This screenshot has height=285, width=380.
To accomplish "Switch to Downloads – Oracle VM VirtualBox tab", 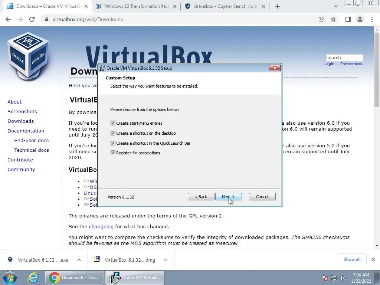I will [48, 6].
